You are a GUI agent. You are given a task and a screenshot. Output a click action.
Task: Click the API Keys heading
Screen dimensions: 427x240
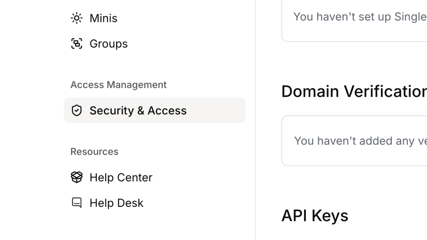[x=315, y=216]
